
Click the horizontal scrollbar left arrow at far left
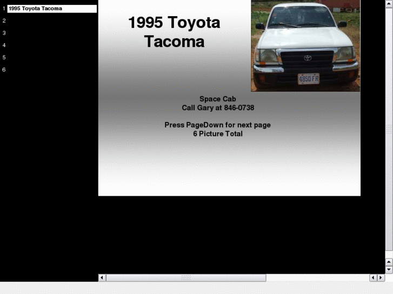(102, 278)
